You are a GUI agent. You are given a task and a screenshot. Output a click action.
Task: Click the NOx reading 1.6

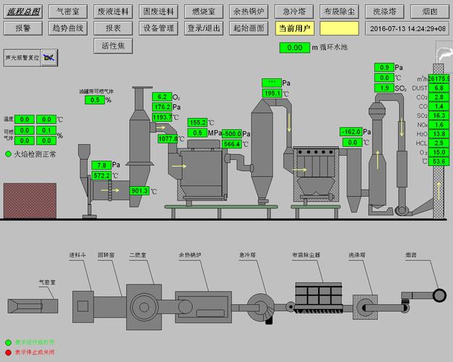coord(439,125)
